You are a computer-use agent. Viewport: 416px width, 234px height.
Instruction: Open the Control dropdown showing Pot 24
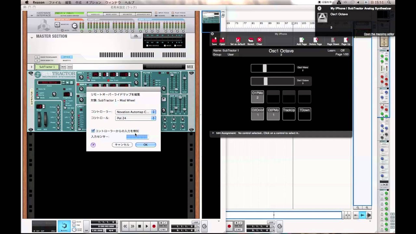[x=136, y=118]
